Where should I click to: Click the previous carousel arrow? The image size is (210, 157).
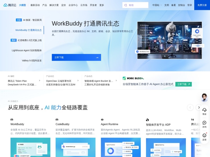point(190,108)
